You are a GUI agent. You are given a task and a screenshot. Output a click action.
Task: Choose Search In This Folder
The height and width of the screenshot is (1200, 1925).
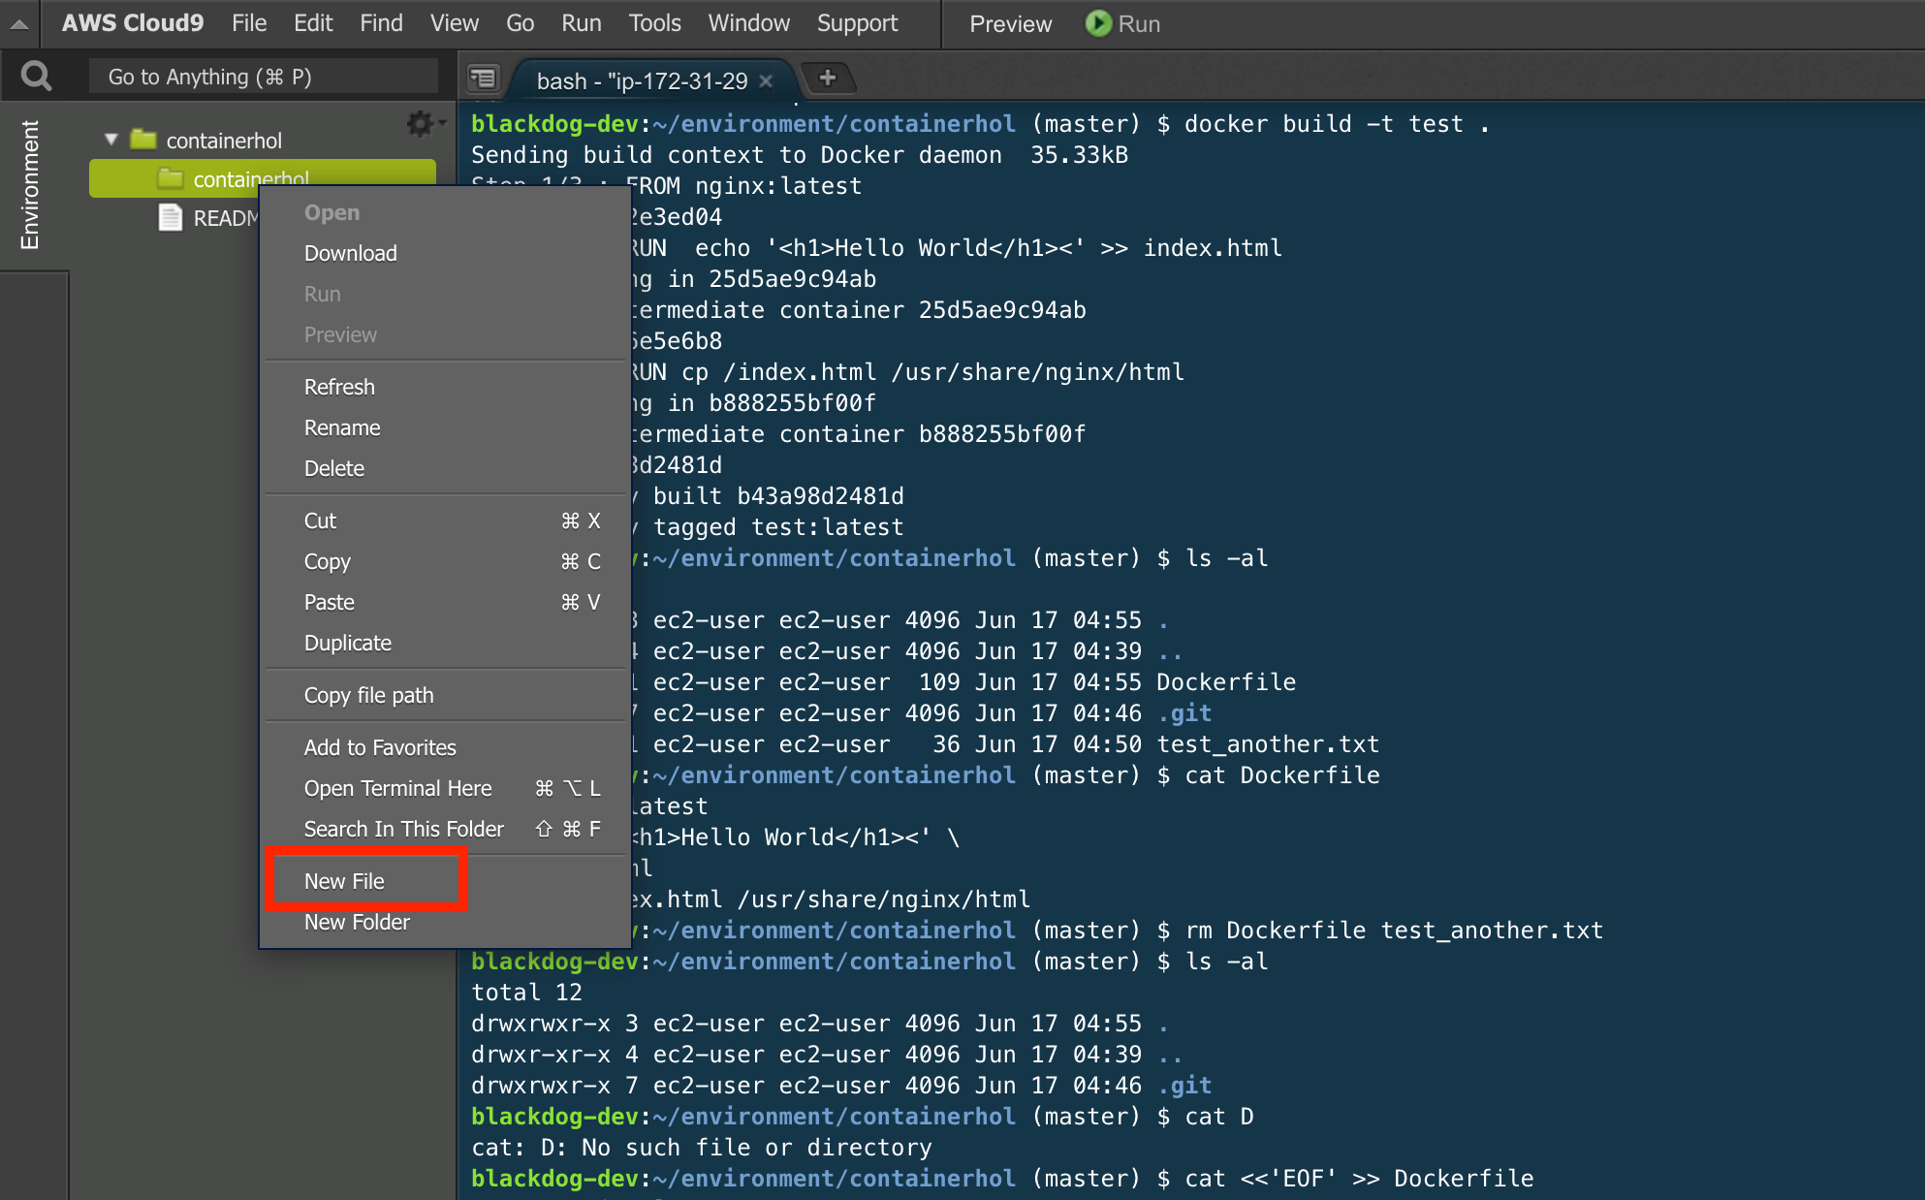[446, 829]
